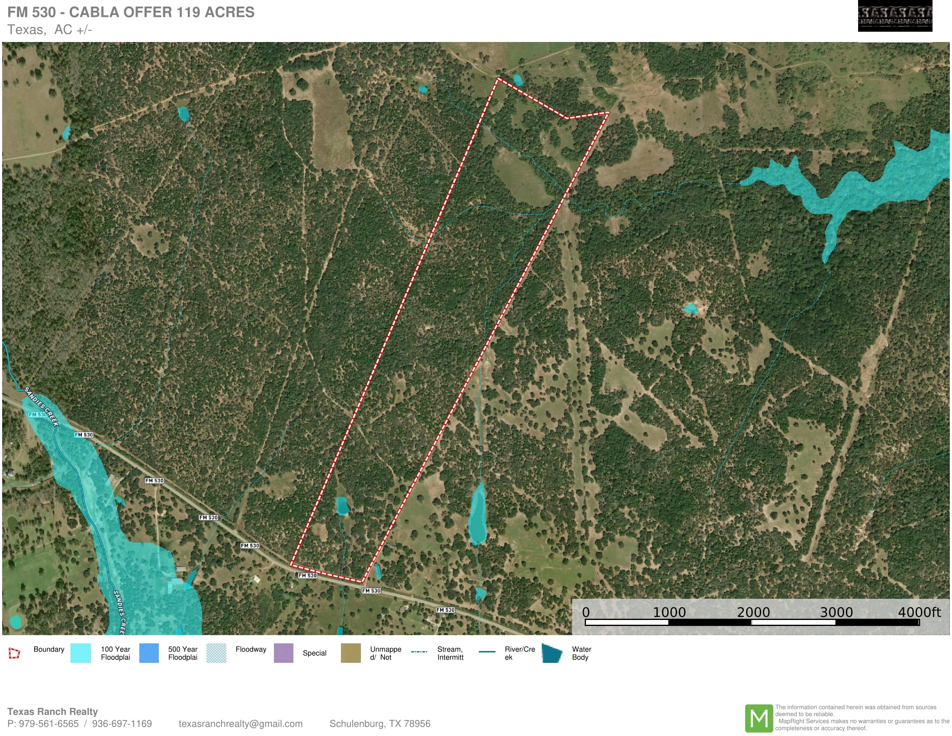Click the River/Creek solid line icon

(x=487, y=652)
